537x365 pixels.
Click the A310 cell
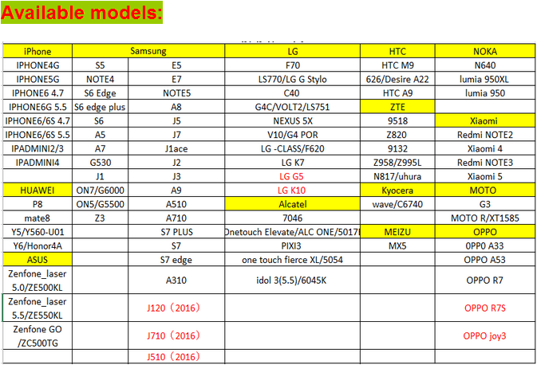tap(176, 281)
